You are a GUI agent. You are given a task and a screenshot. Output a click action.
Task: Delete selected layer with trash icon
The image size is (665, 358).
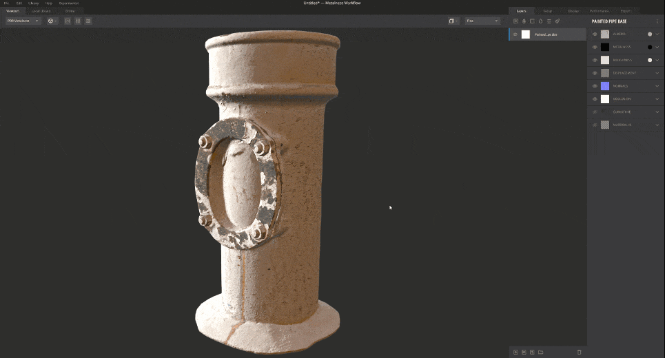579,352
